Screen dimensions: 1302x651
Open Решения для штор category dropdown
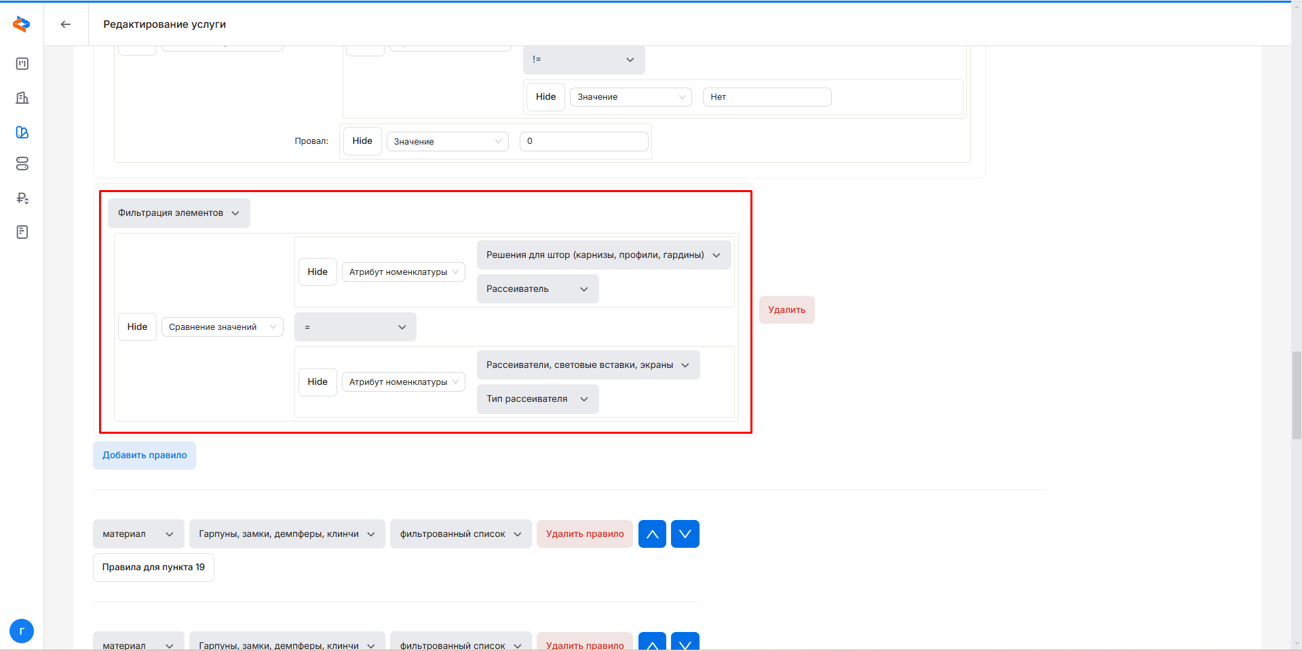click(603, 255)
